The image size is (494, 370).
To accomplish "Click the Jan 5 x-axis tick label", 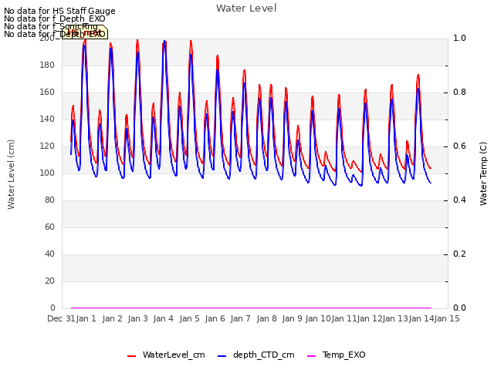I will [x=190, y=318].
